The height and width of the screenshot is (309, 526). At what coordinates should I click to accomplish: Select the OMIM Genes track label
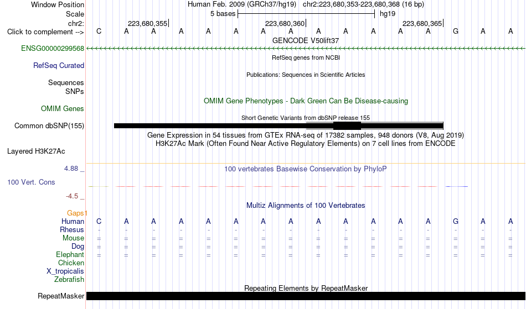pyautogui.click(x=62, y=109)
